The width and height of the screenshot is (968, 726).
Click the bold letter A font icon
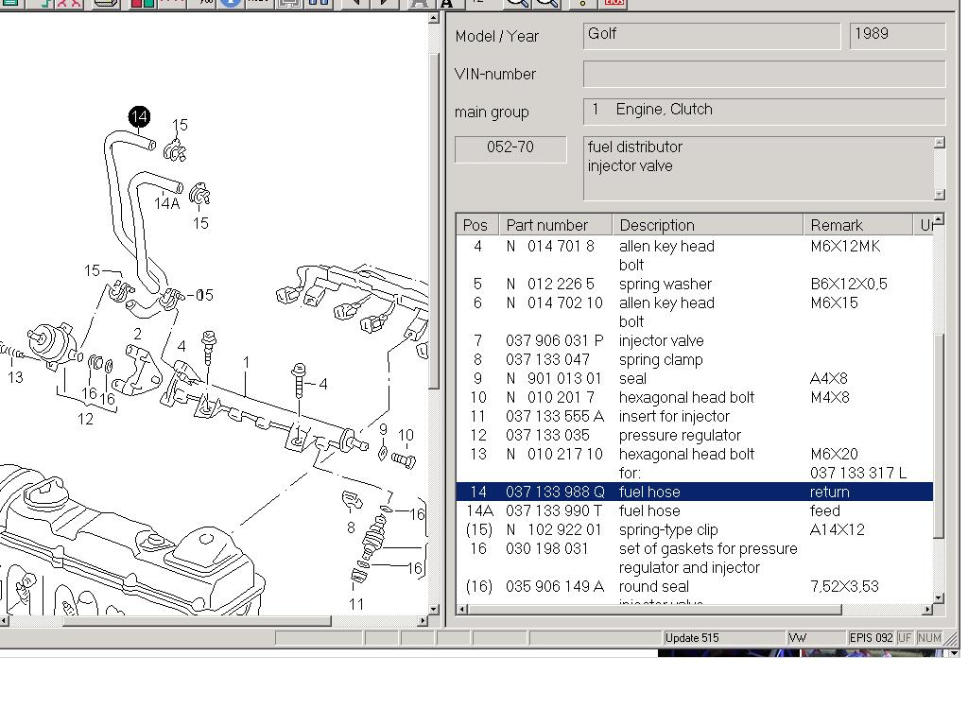coord(446,3)
